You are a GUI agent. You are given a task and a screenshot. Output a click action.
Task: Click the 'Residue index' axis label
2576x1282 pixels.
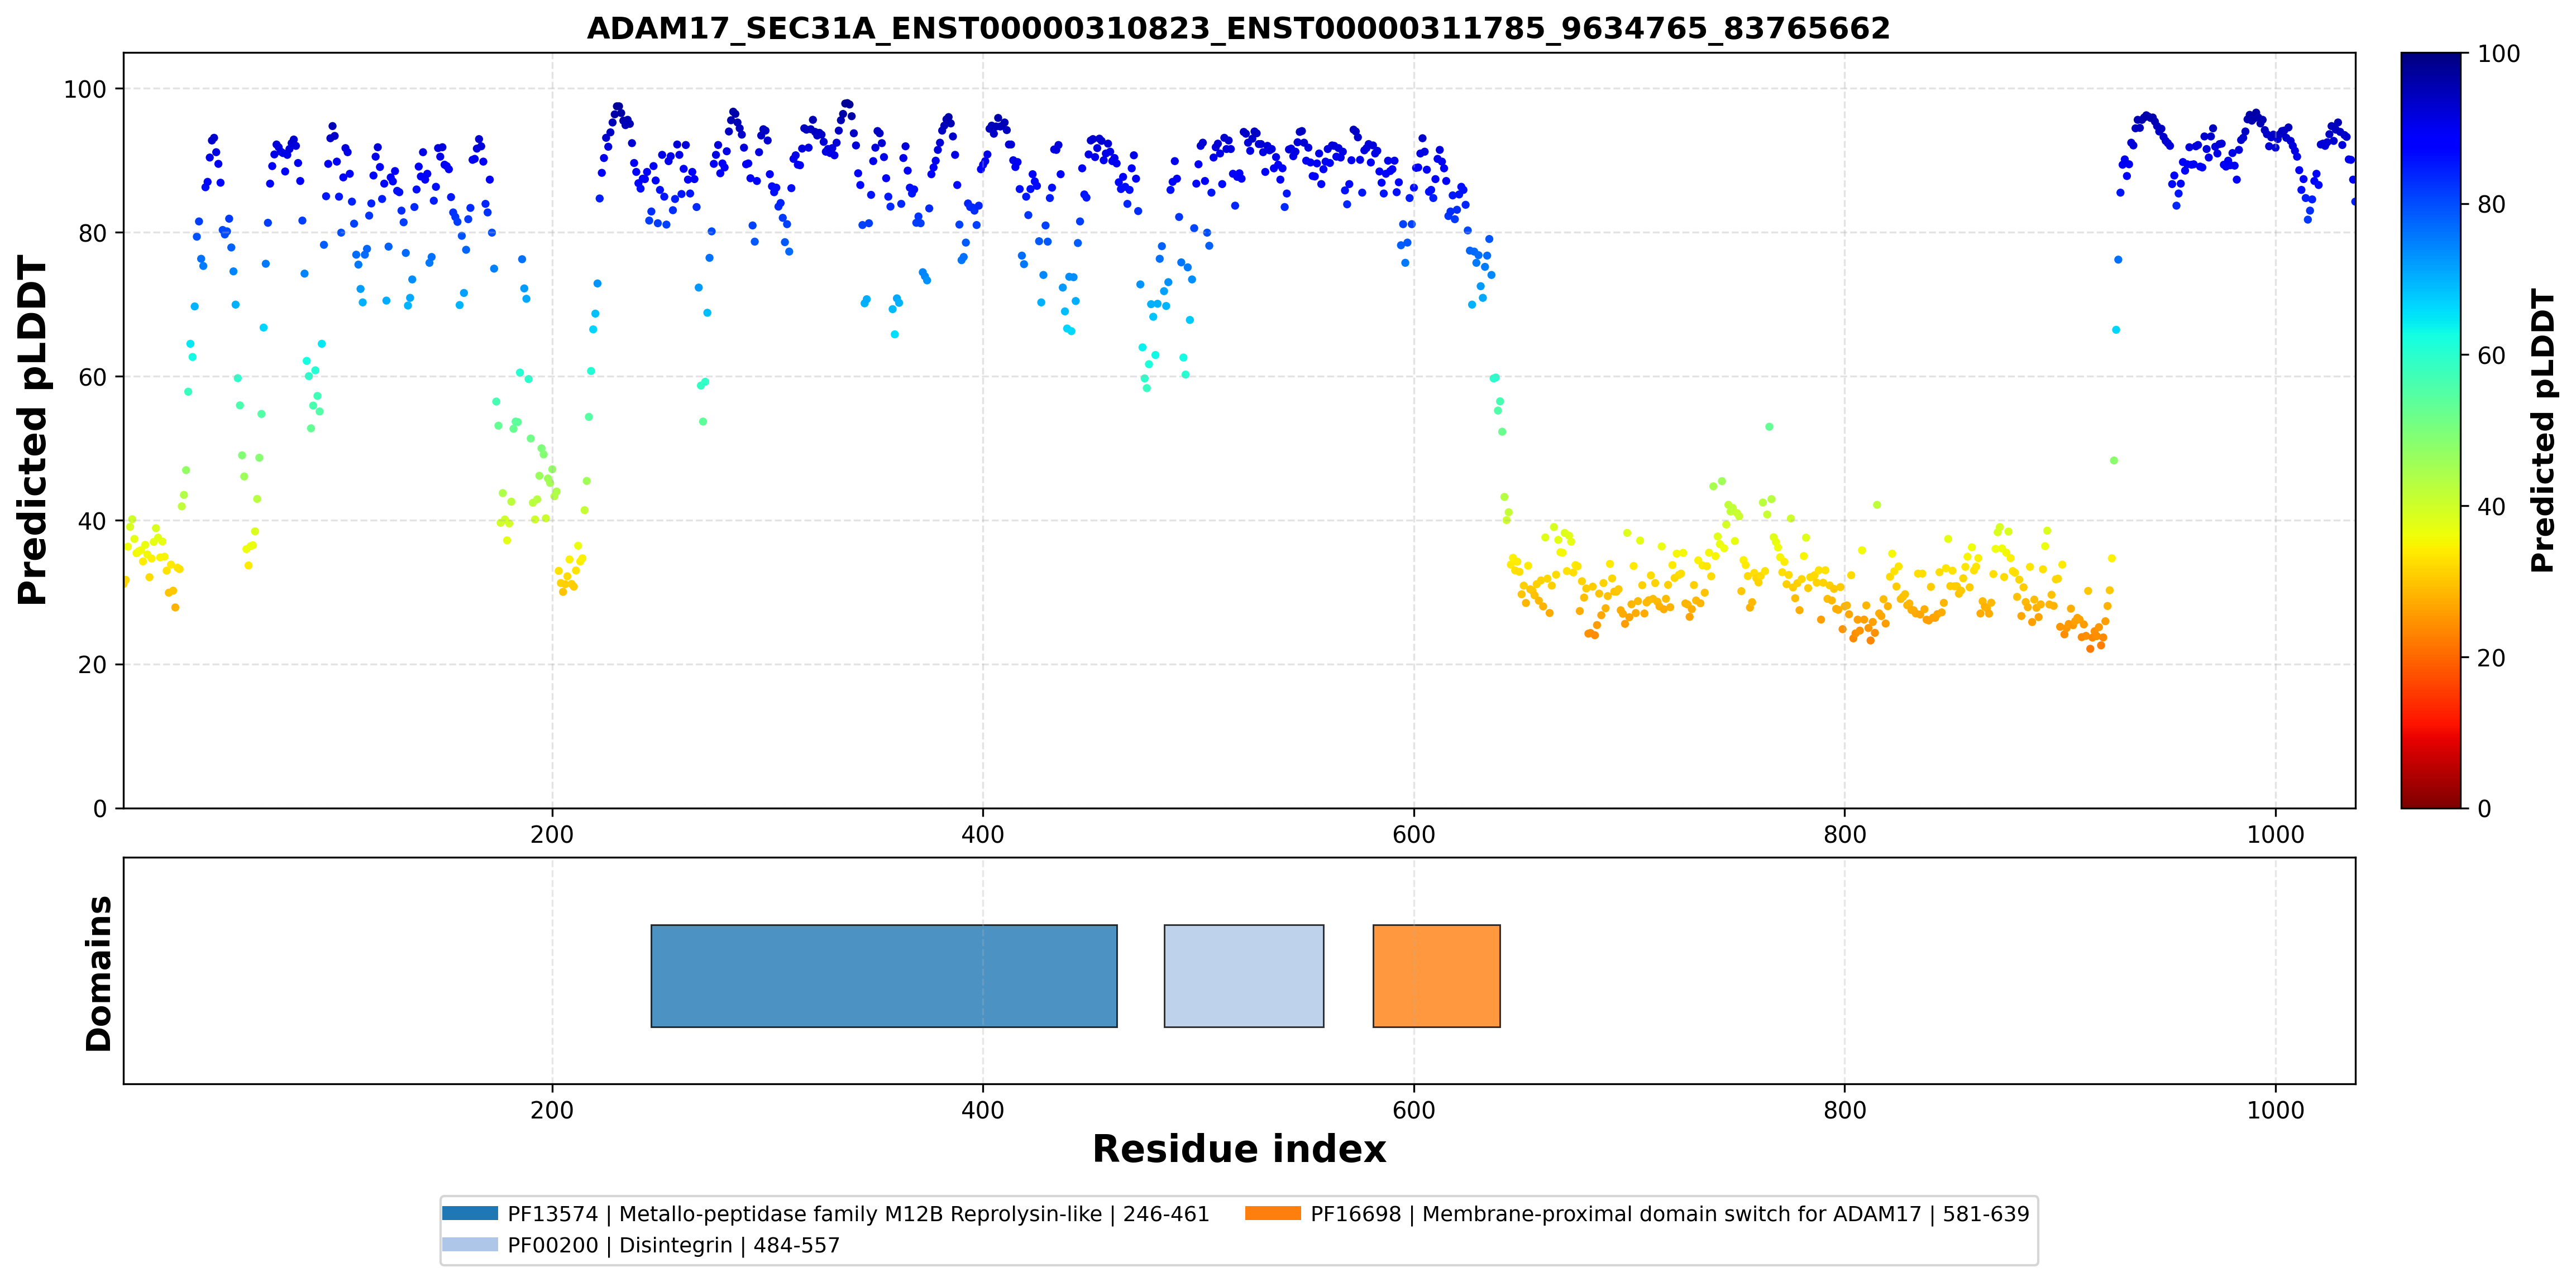click(1239, 1149)
